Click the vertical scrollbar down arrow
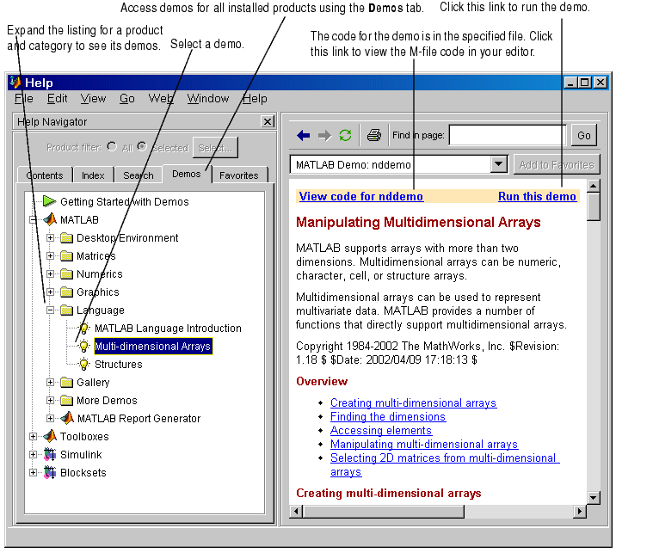Image resolution: width=653 pixels, height=559 pixels. point(593,497)
